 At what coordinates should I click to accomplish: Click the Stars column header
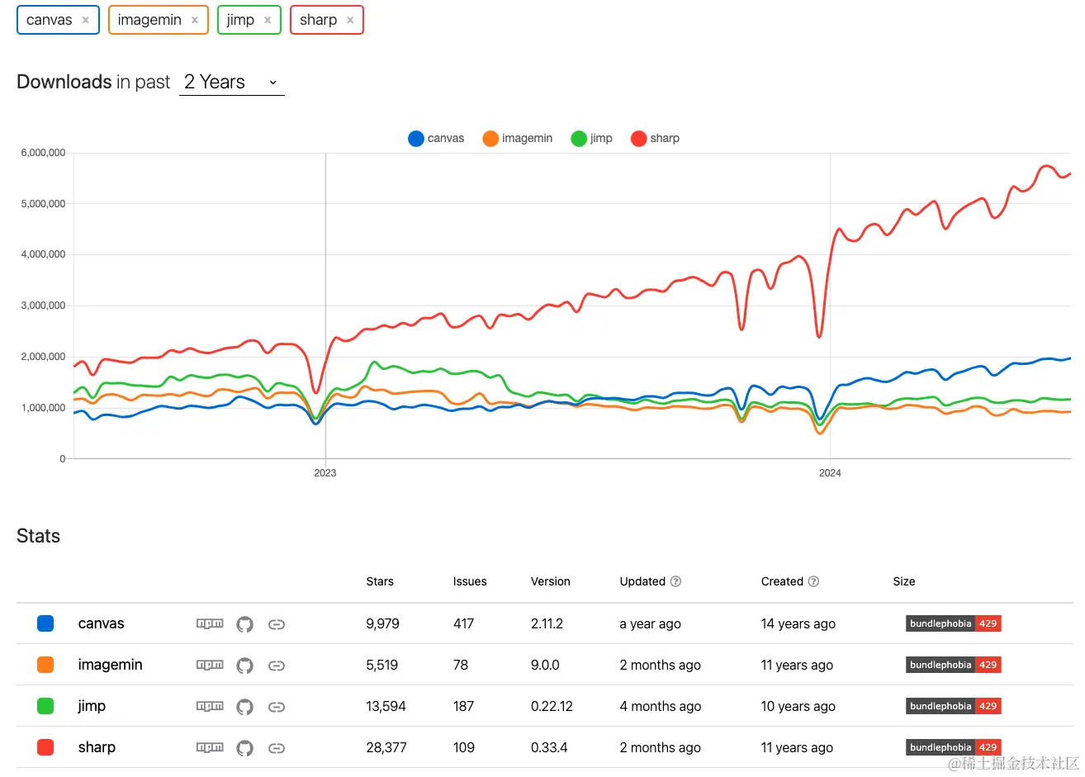point(380,581)
